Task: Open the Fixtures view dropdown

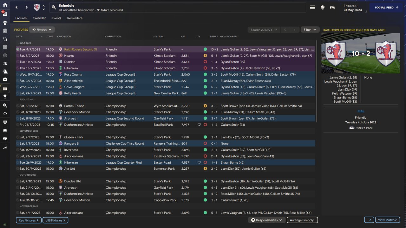Action: pos(42,30)
